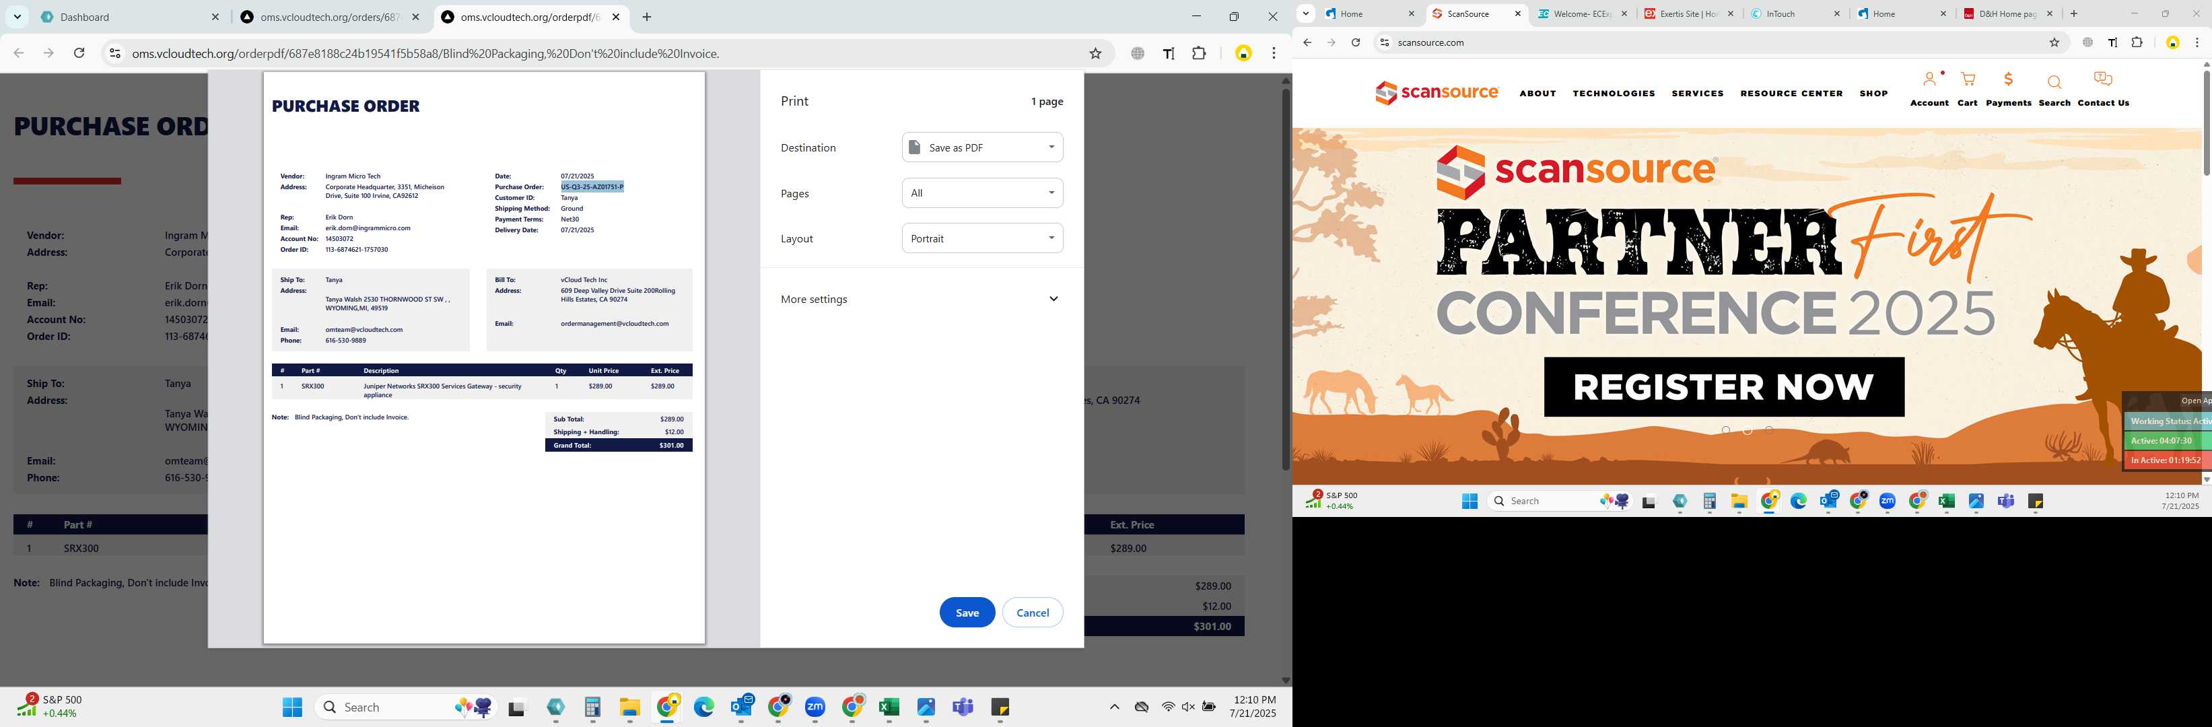The height and width of the screenshot is (727, 2212).
Task: Reload the oms.vcloudtech.org order PDF page
Action: [x=79, y=53]
